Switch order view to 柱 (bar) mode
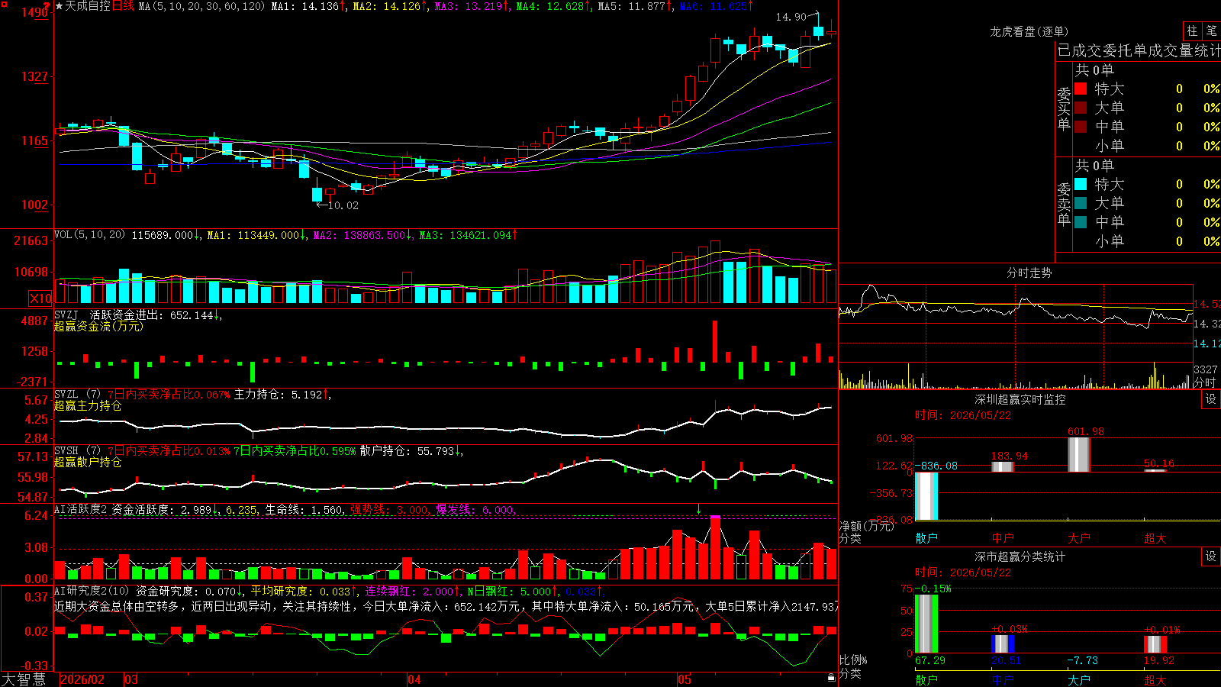Image resolution: width=1221 pixels, height=687 pixels. (1192, 31)
